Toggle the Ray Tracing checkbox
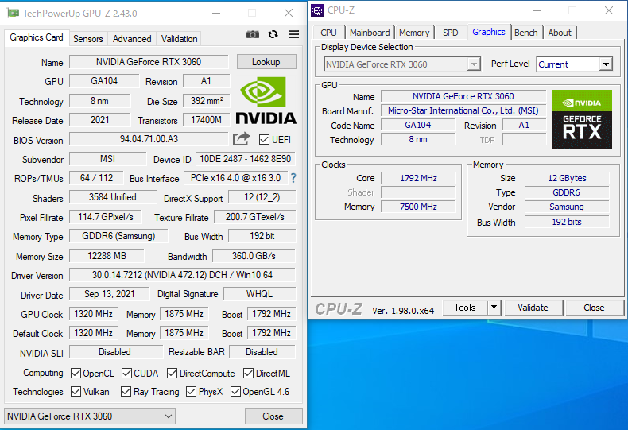The width and height of the screenshot is (628, 430). point(126,391)
